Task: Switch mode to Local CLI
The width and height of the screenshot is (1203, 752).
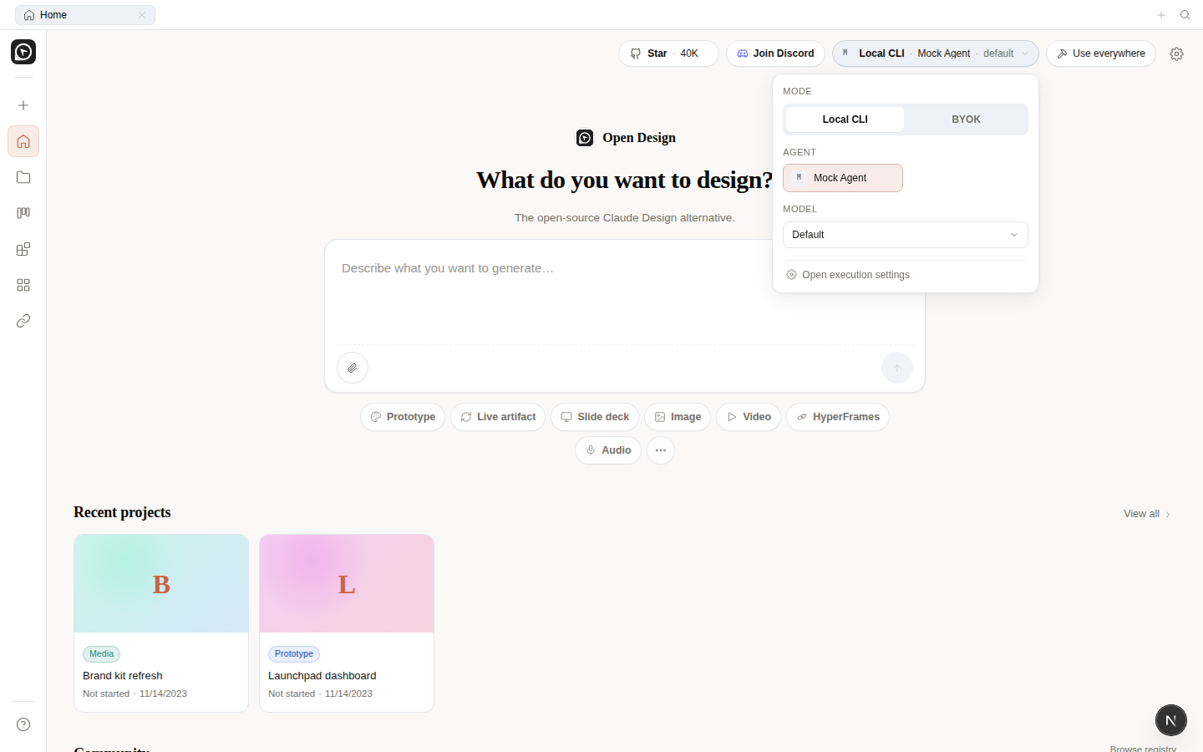Action: [845, 119]
